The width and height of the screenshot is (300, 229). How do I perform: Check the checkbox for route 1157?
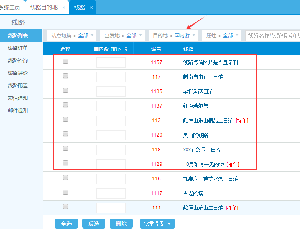(65, 62)
